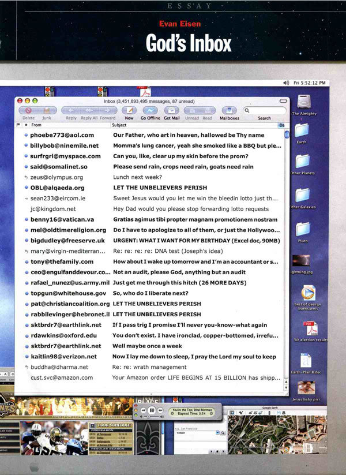
Task: Pause the iTunes track
Action: pyautogui.click(x=151, y=411)
